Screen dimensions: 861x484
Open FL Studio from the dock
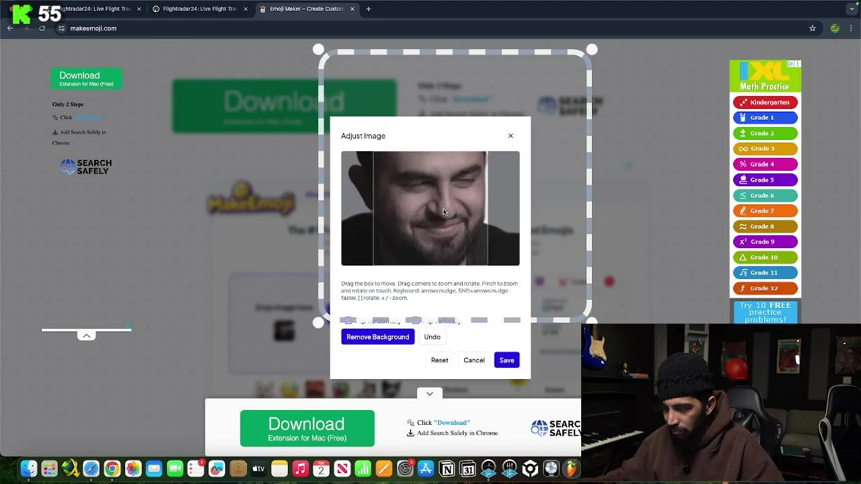click(572, 469)
